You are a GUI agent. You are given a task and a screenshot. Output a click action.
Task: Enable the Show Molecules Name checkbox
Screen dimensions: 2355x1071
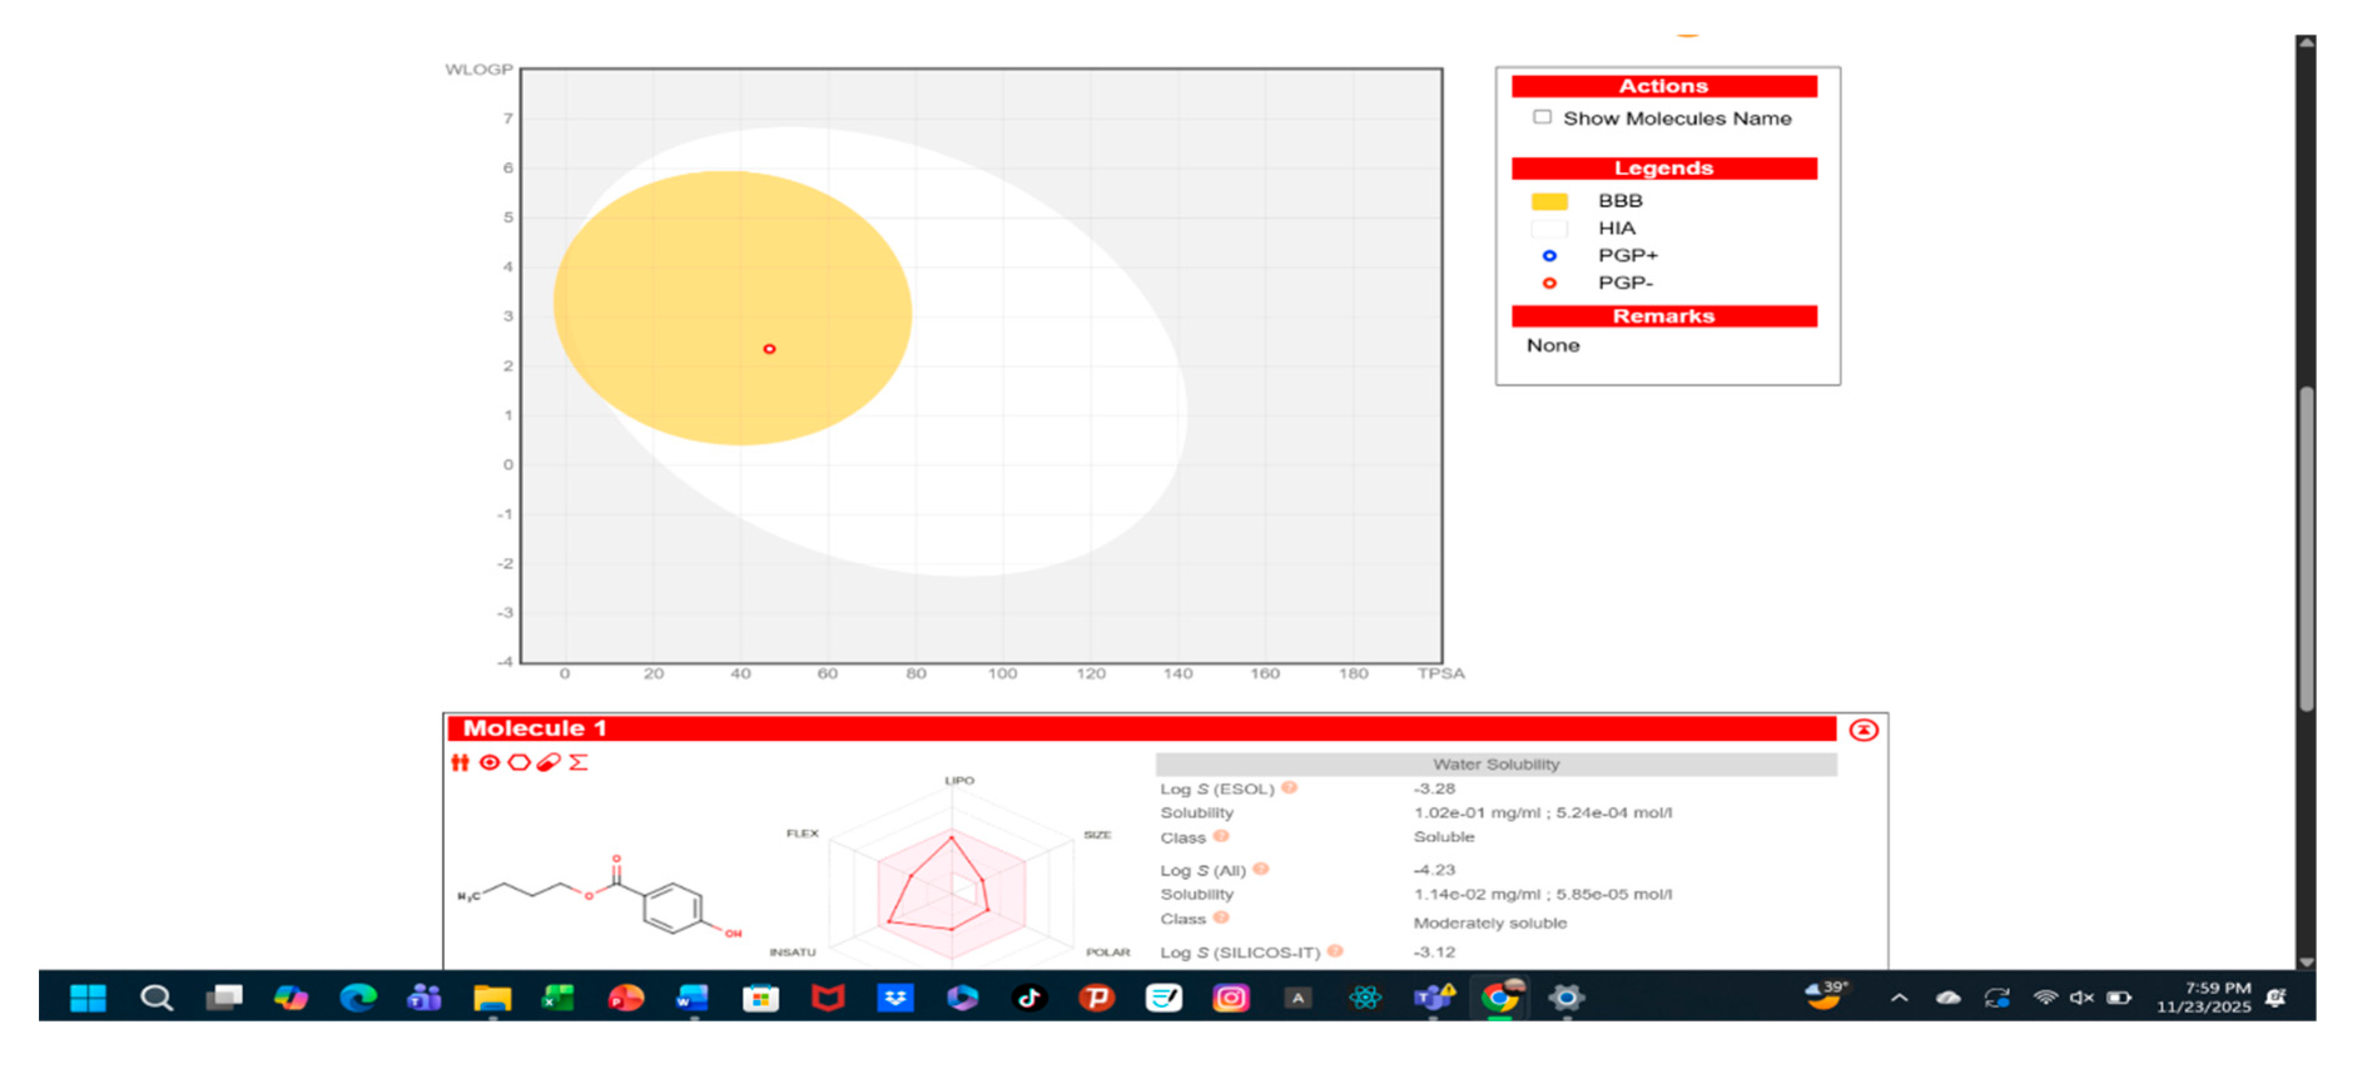[x=1542, y=117]
